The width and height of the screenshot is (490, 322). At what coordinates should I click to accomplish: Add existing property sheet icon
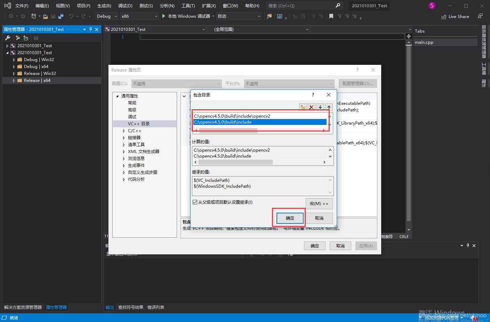(26, 38)
